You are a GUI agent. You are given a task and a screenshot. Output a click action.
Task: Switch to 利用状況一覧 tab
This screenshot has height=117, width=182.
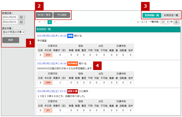pos(171,15)
